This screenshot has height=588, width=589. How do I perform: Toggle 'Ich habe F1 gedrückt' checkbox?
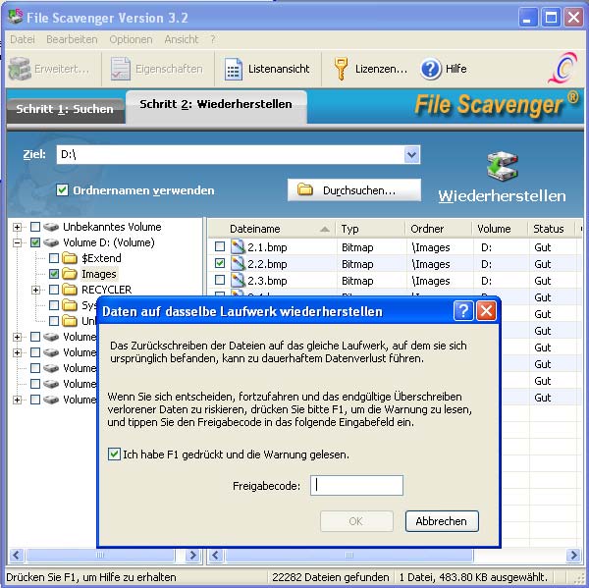pos(114,454)
